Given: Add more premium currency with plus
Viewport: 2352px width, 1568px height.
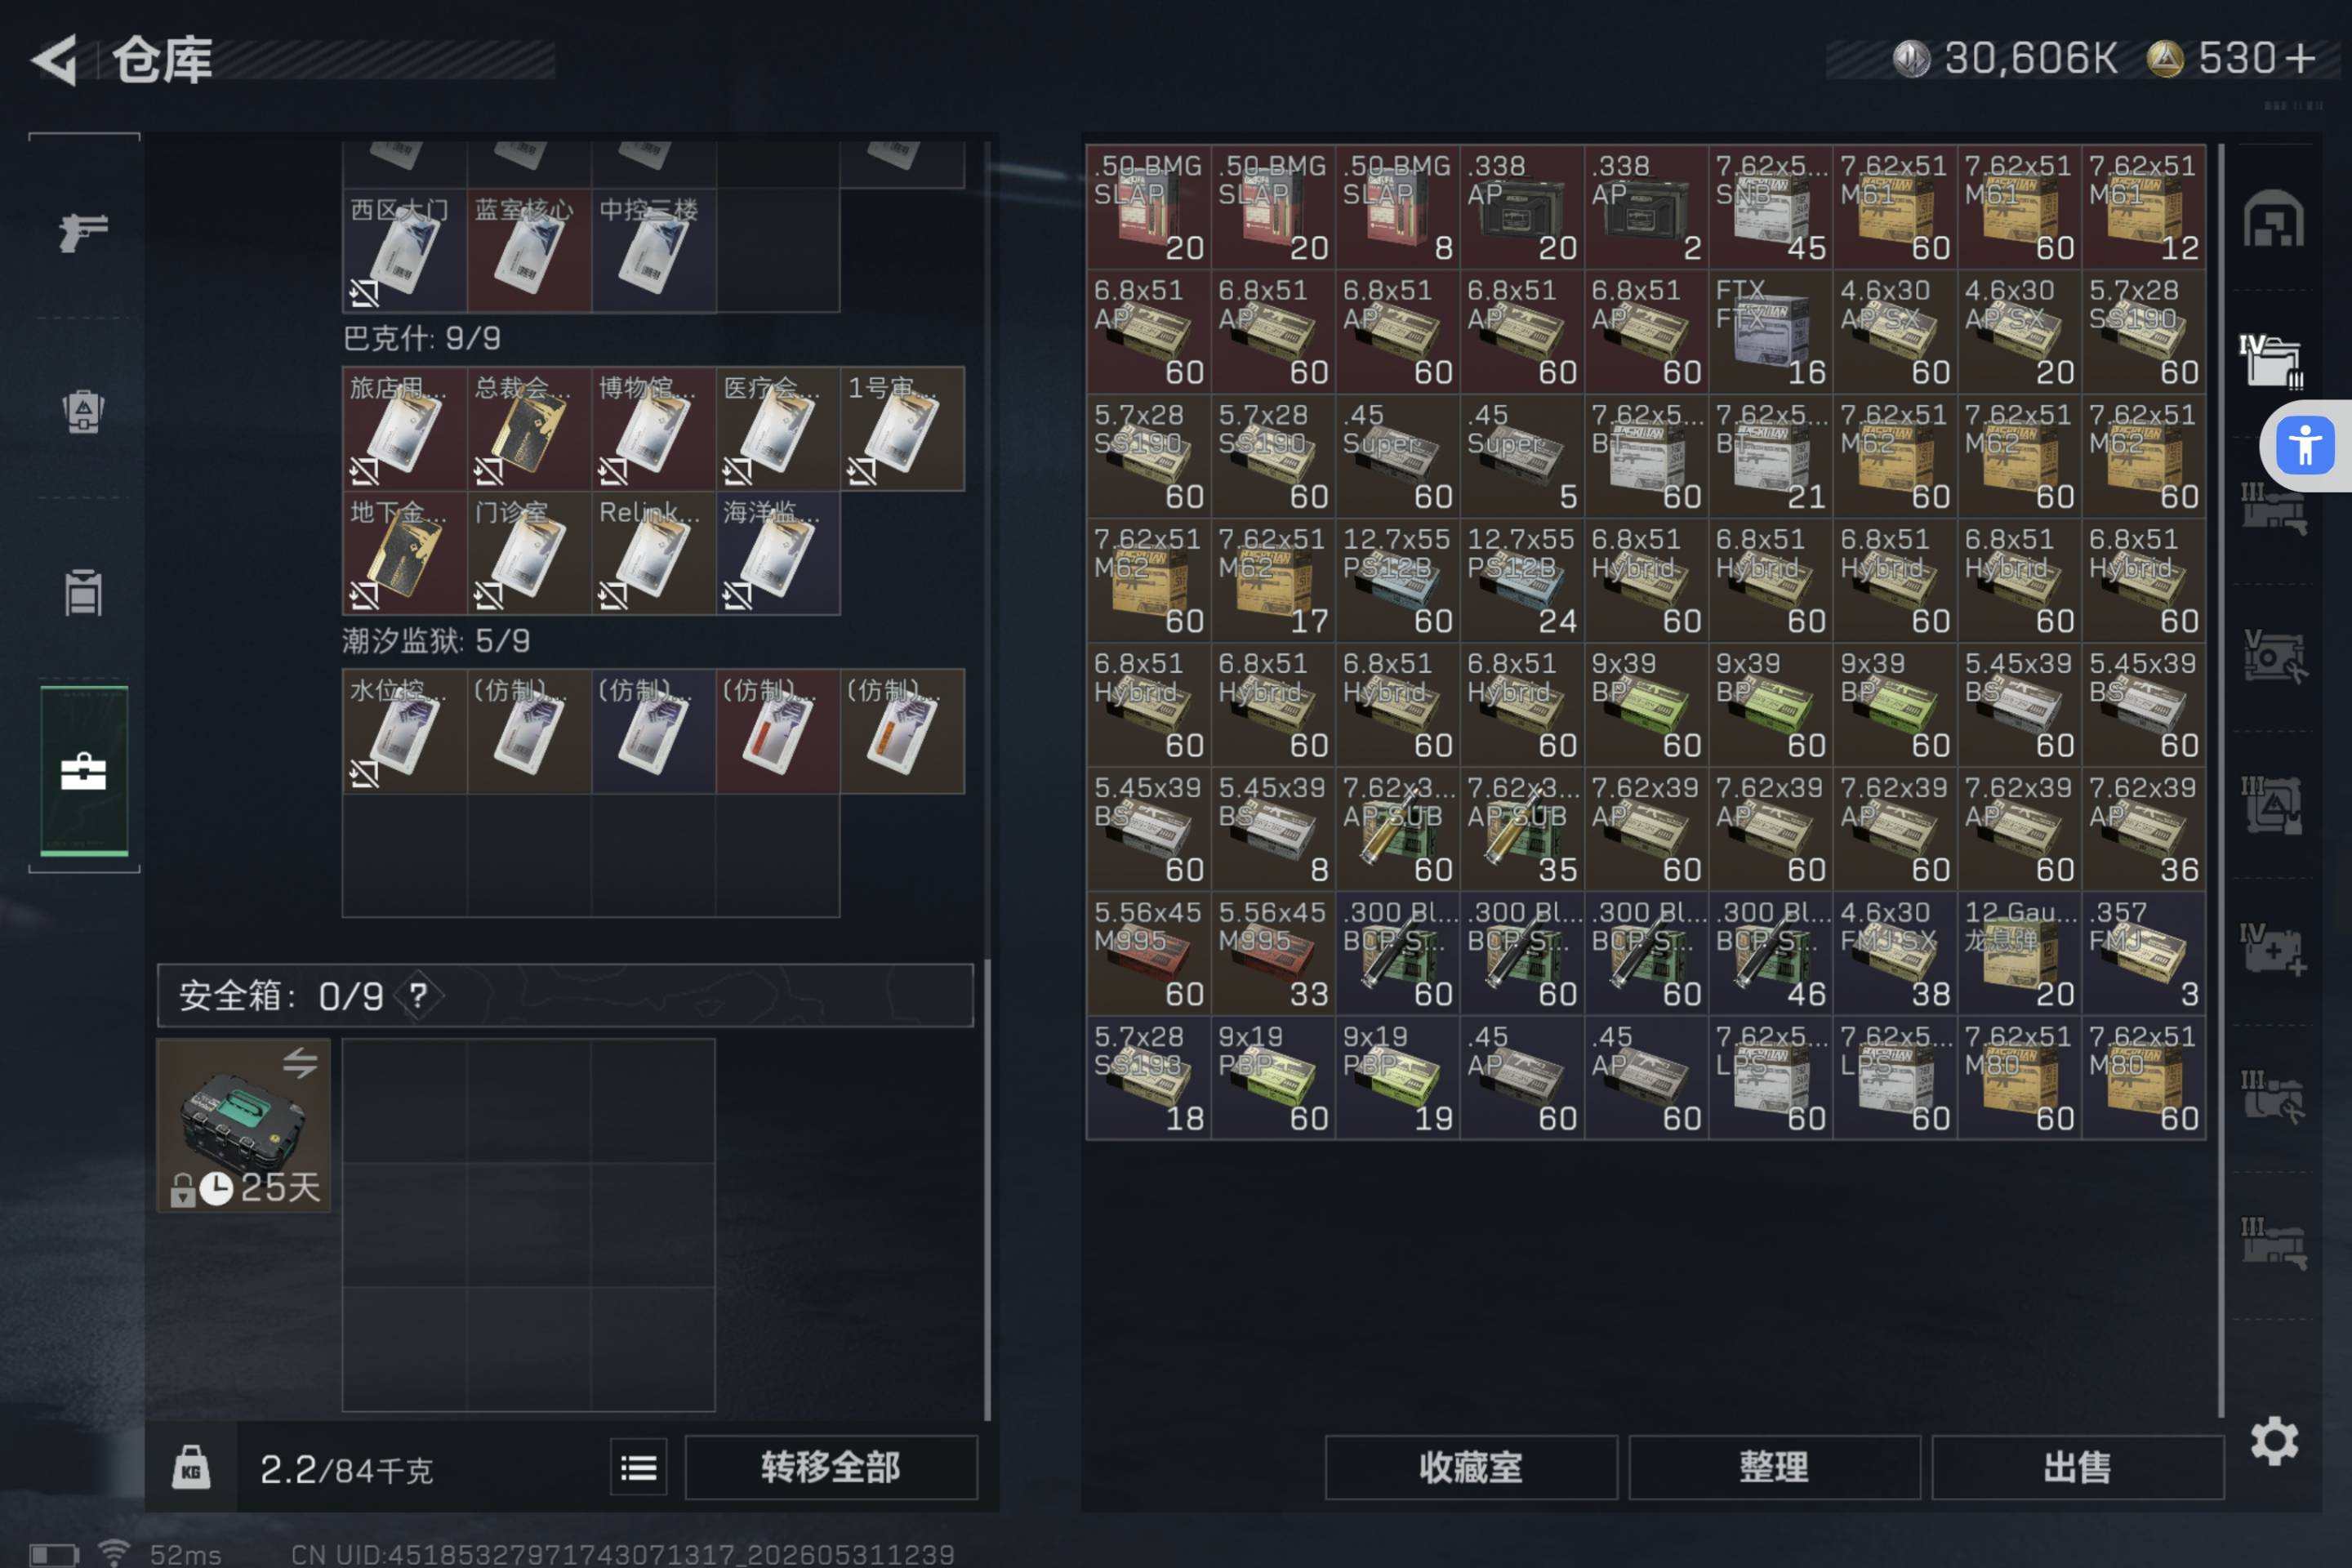Looking at the screenshot, I should tap(2301, 59).
